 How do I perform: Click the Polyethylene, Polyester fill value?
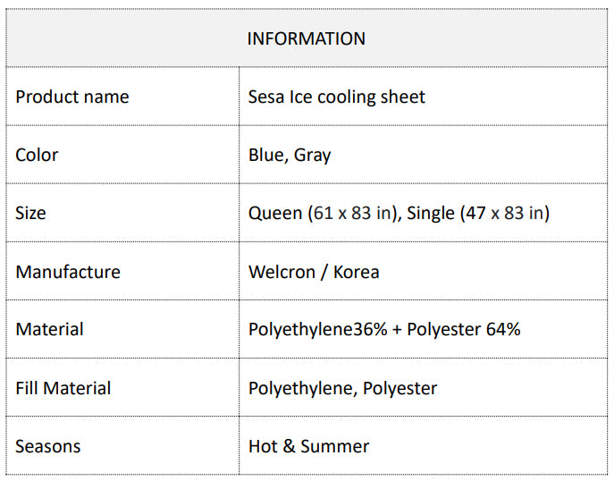(x=343, y=388)
